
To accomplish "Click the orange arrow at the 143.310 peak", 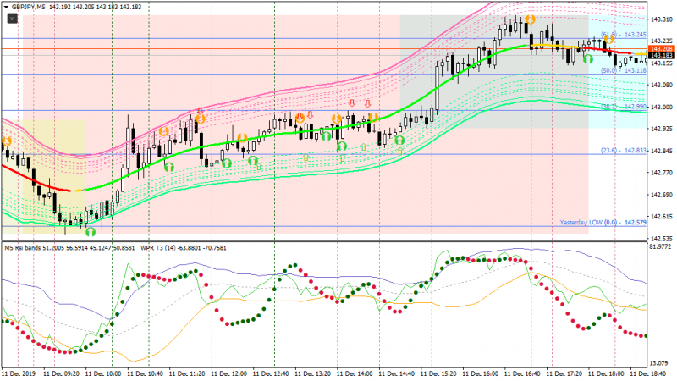I will point(531,19).
